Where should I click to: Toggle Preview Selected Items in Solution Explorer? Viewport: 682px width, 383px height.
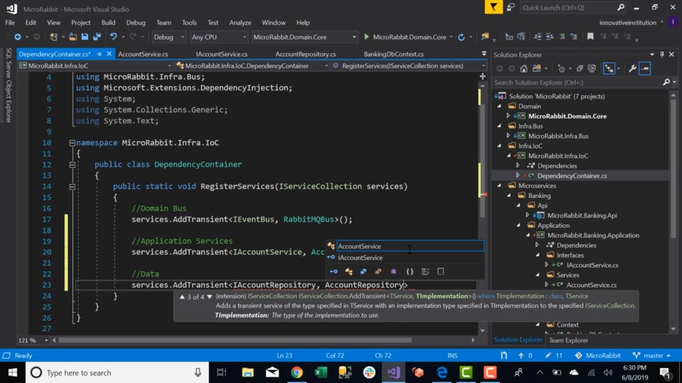pos(644,69)
